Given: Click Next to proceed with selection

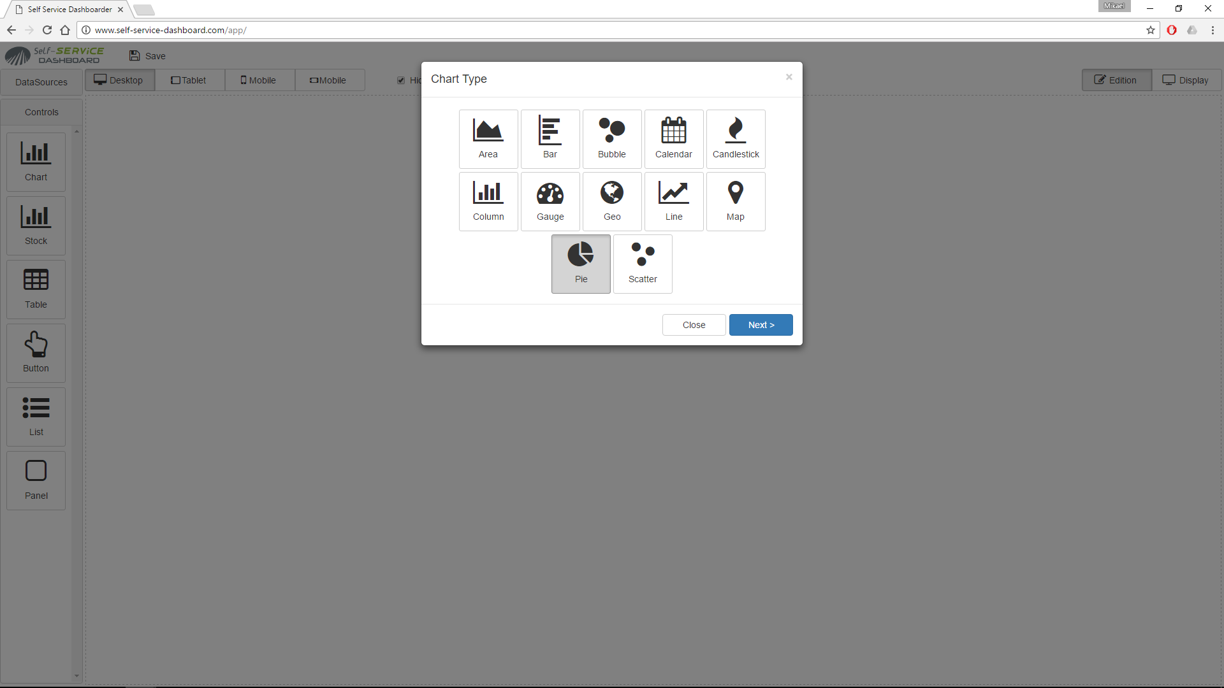Looking at the screenshot, I should (x=761, y=324).
